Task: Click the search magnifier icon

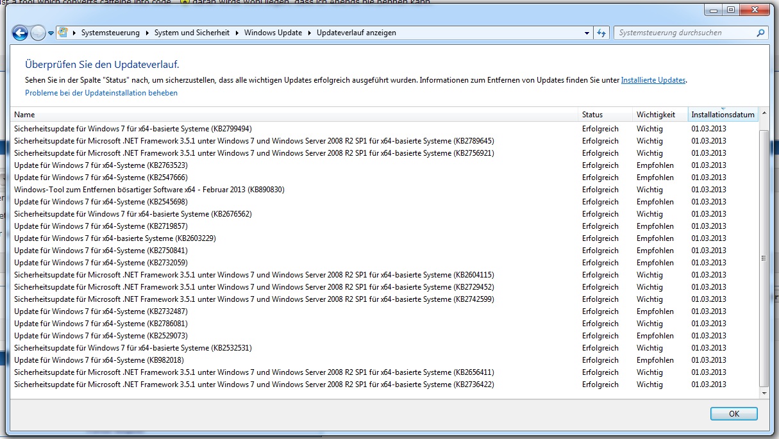Action: point(760,33)
